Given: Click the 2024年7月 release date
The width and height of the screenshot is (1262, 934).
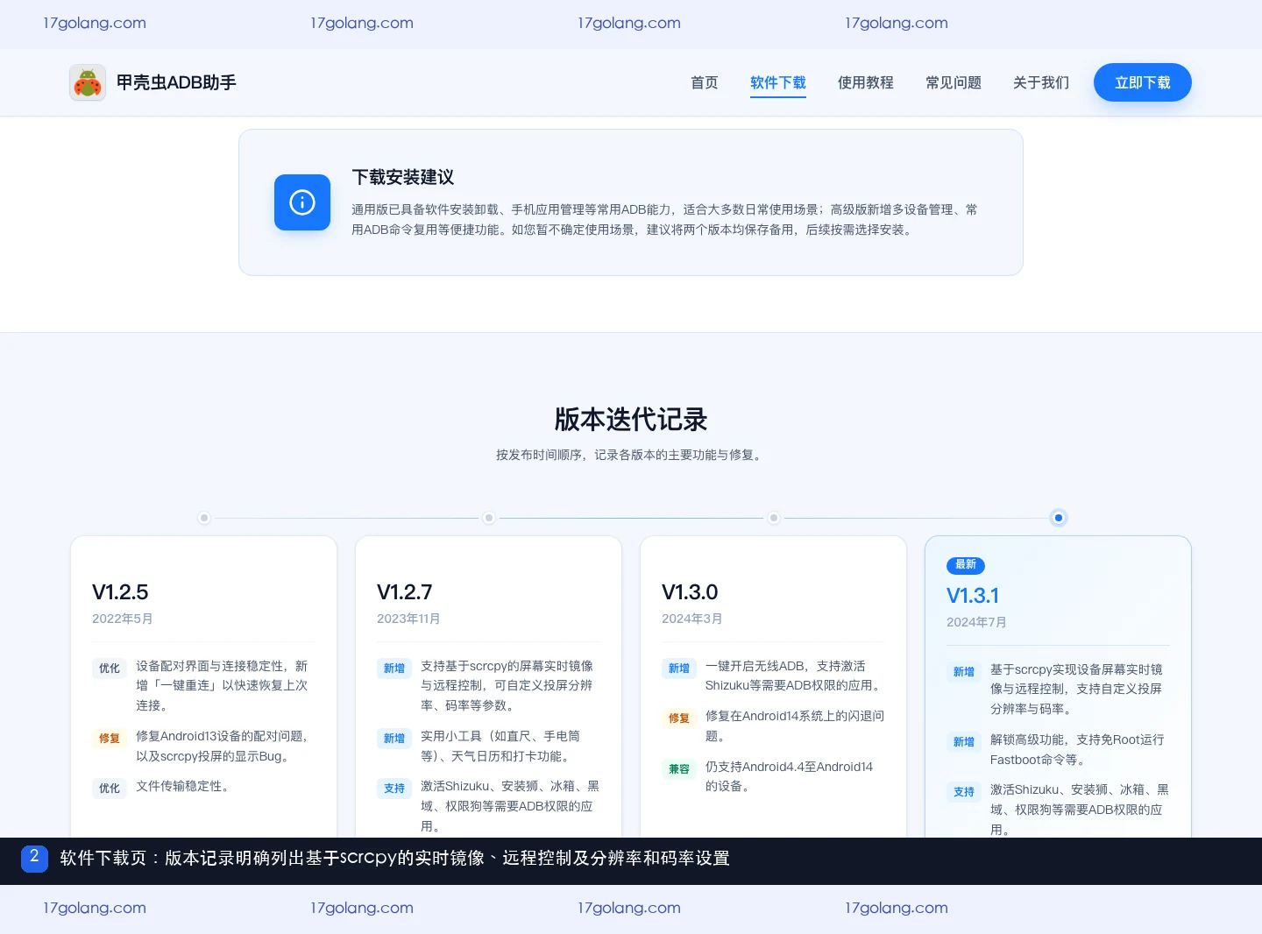Looking at the screenshot, I should point(976,622).
